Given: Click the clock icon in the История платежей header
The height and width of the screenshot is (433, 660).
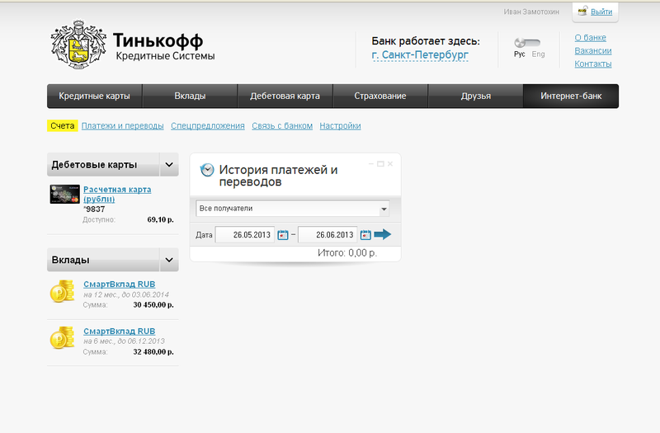Looking at the screenshot, I should (x=207, y=170).
